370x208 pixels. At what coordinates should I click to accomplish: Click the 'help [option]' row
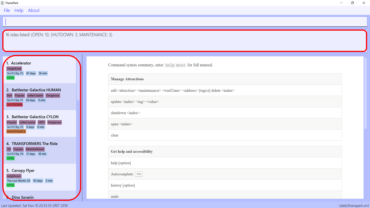(x=225, y=163)
